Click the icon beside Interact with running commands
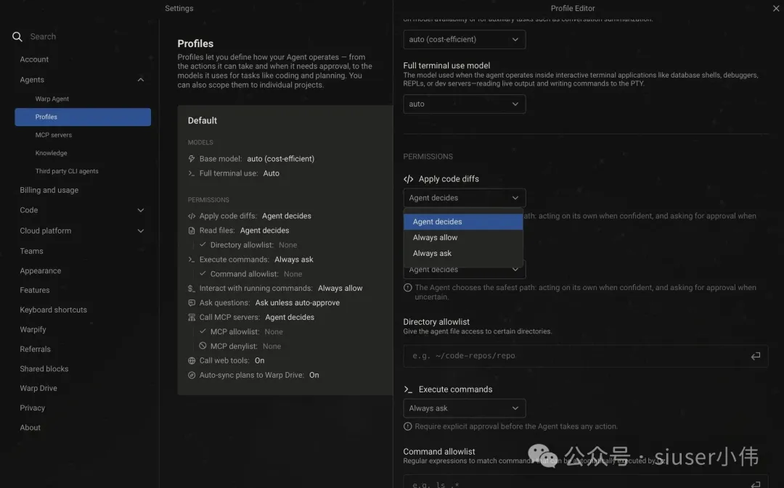 pos(192,289)
